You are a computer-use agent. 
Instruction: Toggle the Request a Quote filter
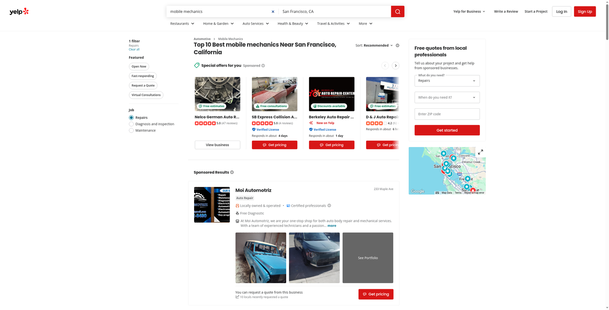[x=143, y=85]
